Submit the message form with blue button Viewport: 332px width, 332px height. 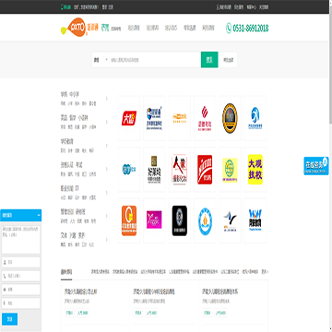tap(9, 319)
